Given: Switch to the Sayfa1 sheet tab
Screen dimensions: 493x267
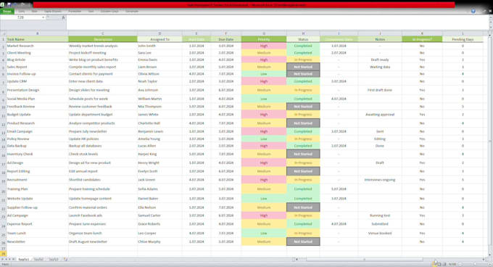Looking at the screenshot, I should 24,260.
